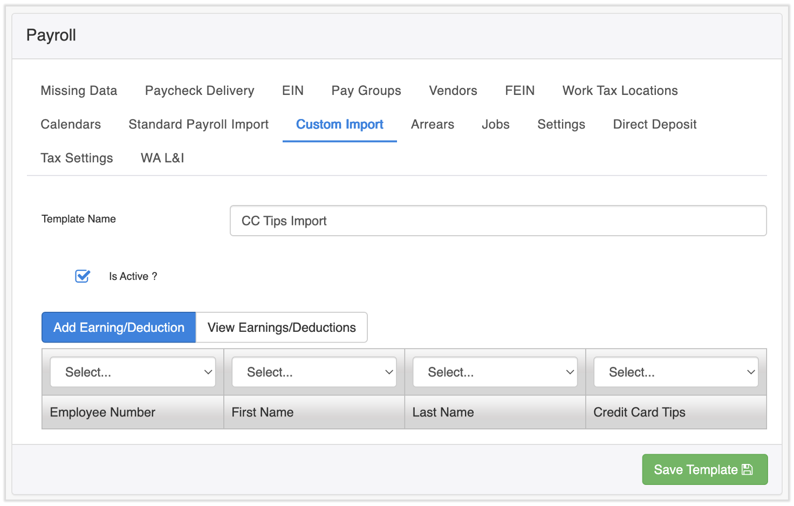This screenshot has height=506, width=794.
Task: Switch to the WA L&I tab
Action: [162, 158]
